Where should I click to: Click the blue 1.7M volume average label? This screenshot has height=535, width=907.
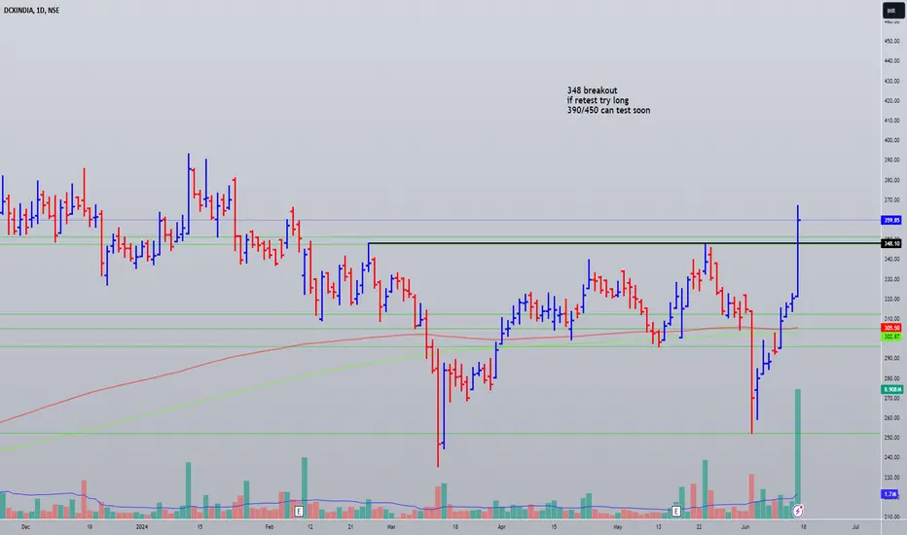[890, 494]
